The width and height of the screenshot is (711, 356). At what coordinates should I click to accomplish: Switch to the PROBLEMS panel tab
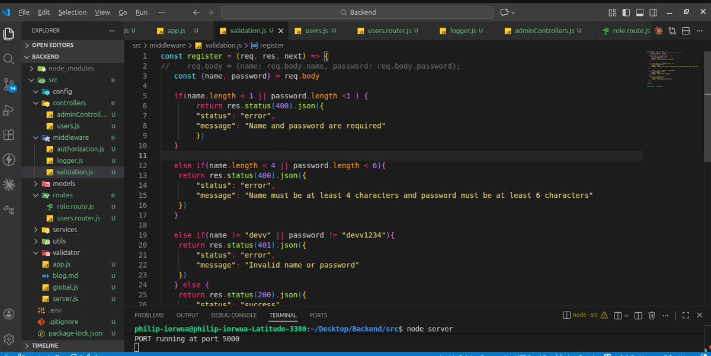click(149, 315)
